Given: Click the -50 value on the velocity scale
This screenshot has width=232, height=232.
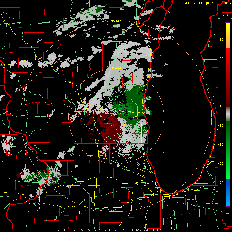Looking at the screenshot, I should click(x=220, y=164).
